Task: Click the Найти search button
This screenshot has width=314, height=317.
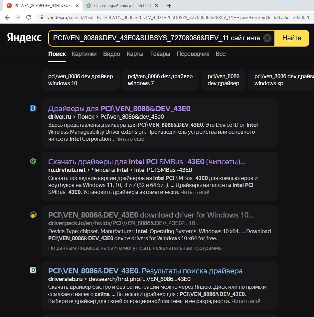Action: (x=292, y=38)
